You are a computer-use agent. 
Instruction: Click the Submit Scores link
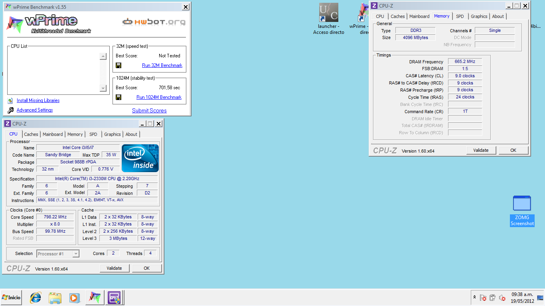[x=149, y=110]
